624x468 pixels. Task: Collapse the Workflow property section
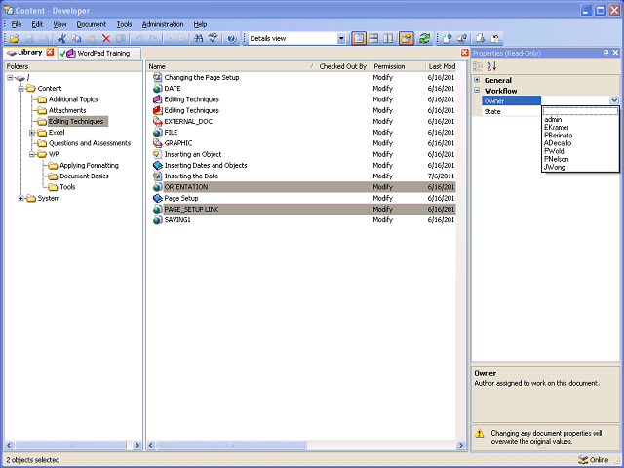pos(477,91)
